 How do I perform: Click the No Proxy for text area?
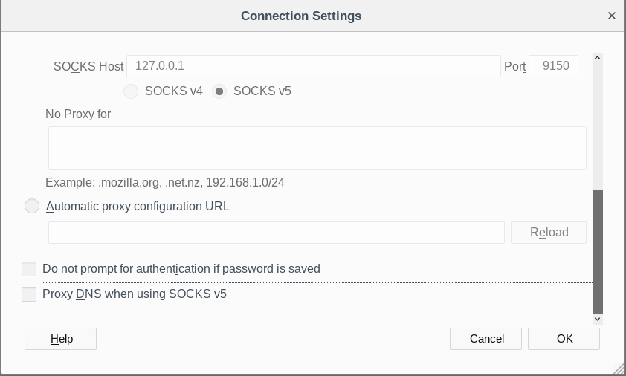coord(317,148)
